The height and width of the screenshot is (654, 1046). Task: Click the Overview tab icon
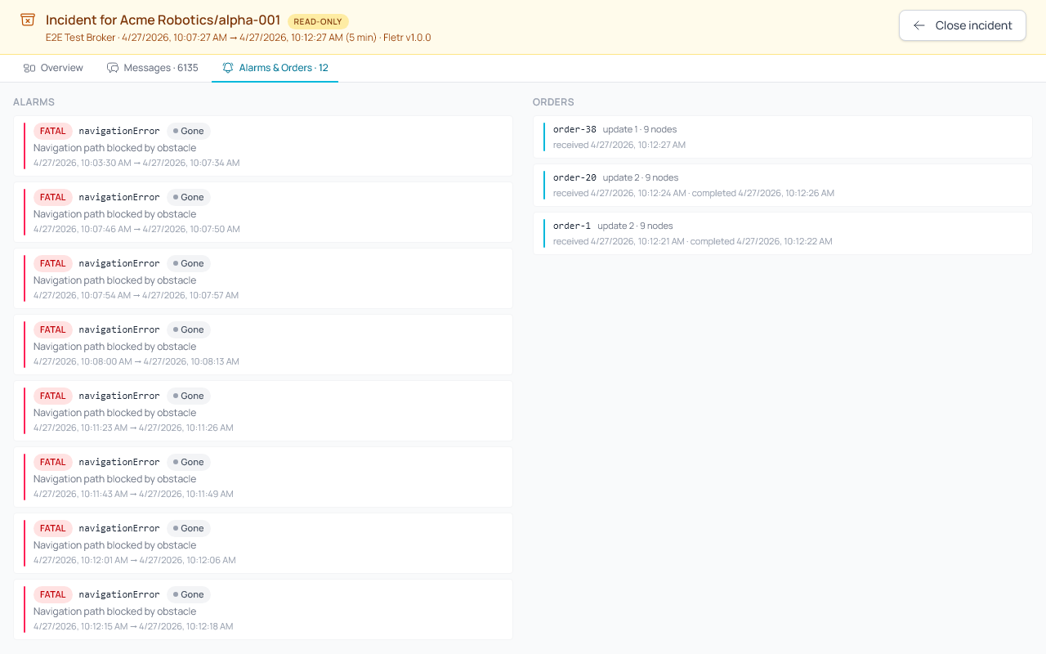click(x=29, y=68)
